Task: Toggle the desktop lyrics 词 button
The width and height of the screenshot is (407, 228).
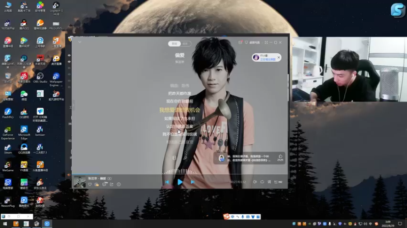Action: point(269,182)
